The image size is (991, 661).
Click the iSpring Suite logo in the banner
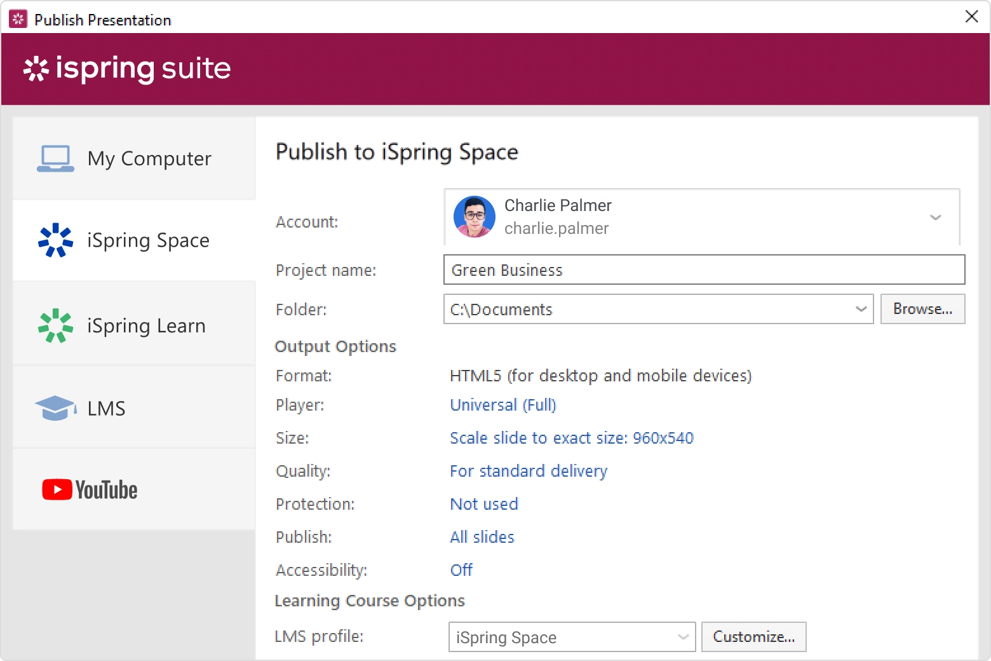(127, 69)
